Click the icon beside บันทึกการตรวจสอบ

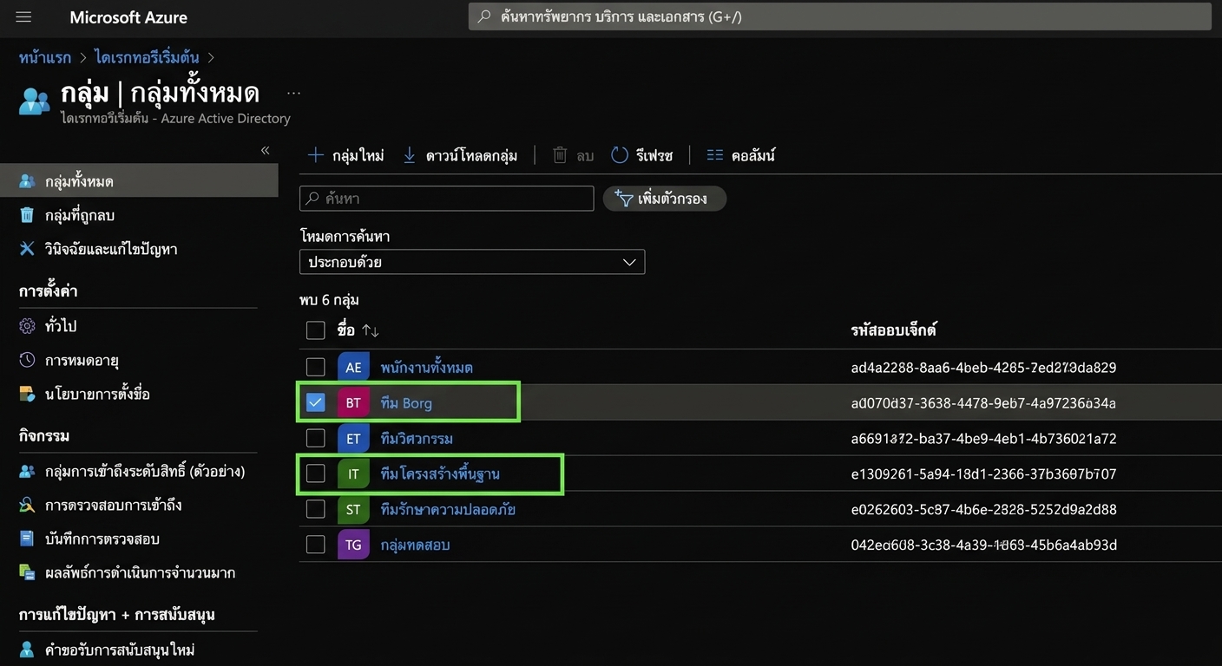point(28,539)
